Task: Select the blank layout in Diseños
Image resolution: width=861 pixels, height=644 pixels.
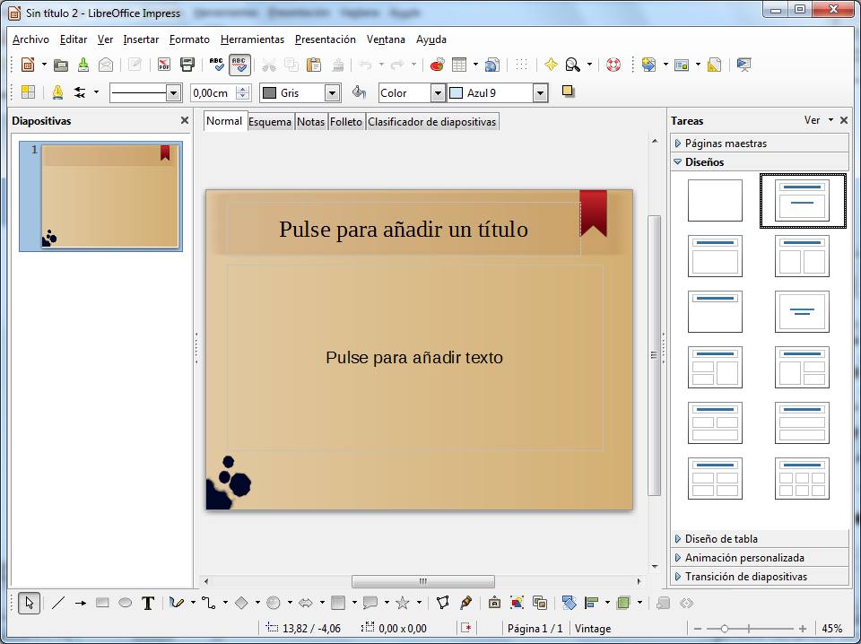Action: 714,202
